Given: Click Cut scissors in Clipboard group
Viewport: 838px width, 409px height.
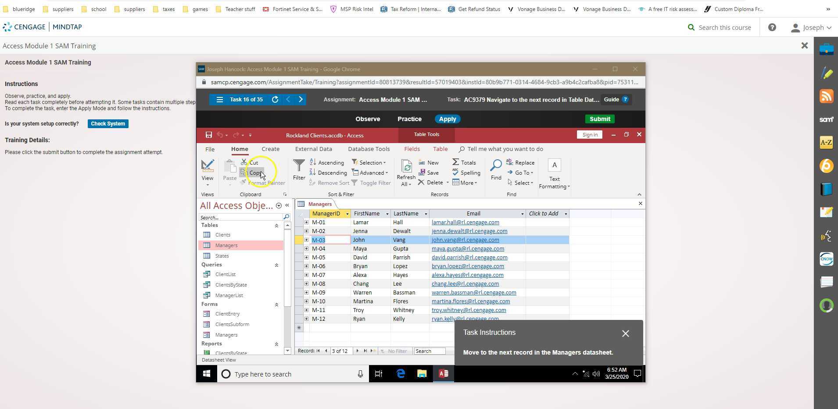Looking at the screenshot, I should (x=244, y=162).
